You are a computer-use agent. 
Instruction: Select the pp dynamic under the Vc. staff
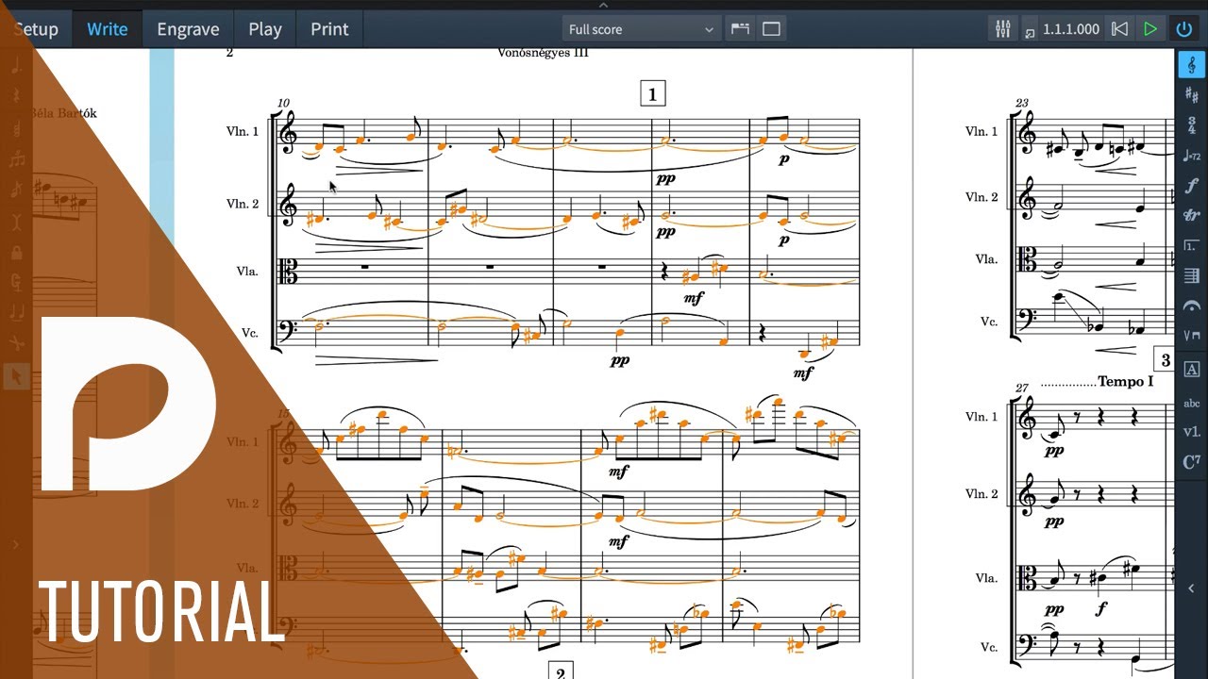(x=619, y=360)
